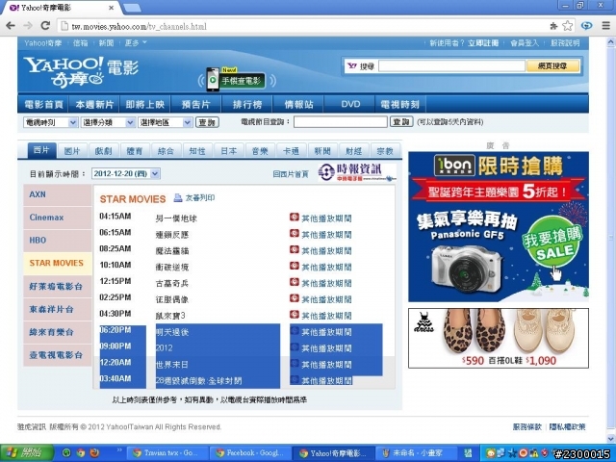The image size is (616, 462).
Task: Click the Yahoo! 奇摩電影 logo
Action: click(x=81, y=72)
